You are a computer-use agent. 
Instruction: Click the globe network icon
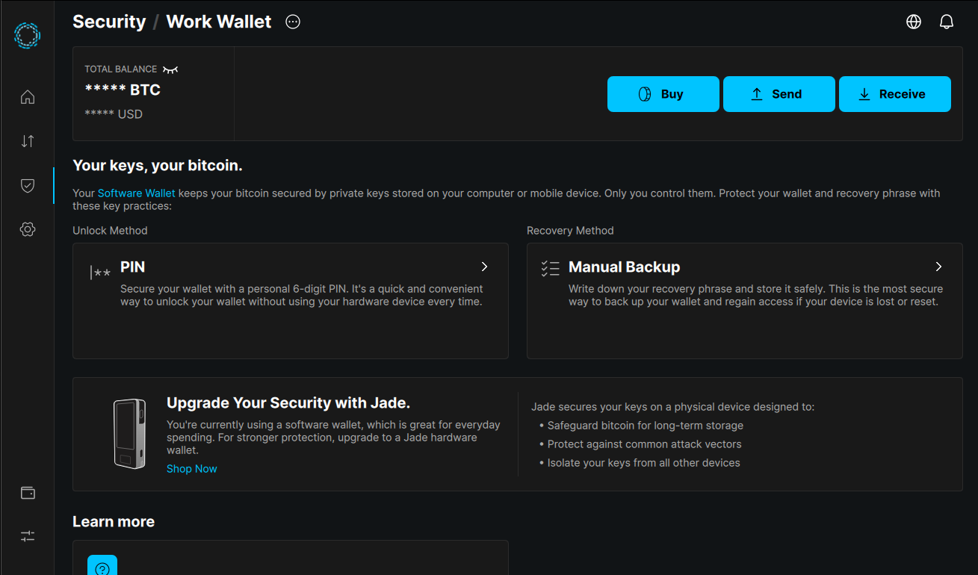(x=913, y=22)
